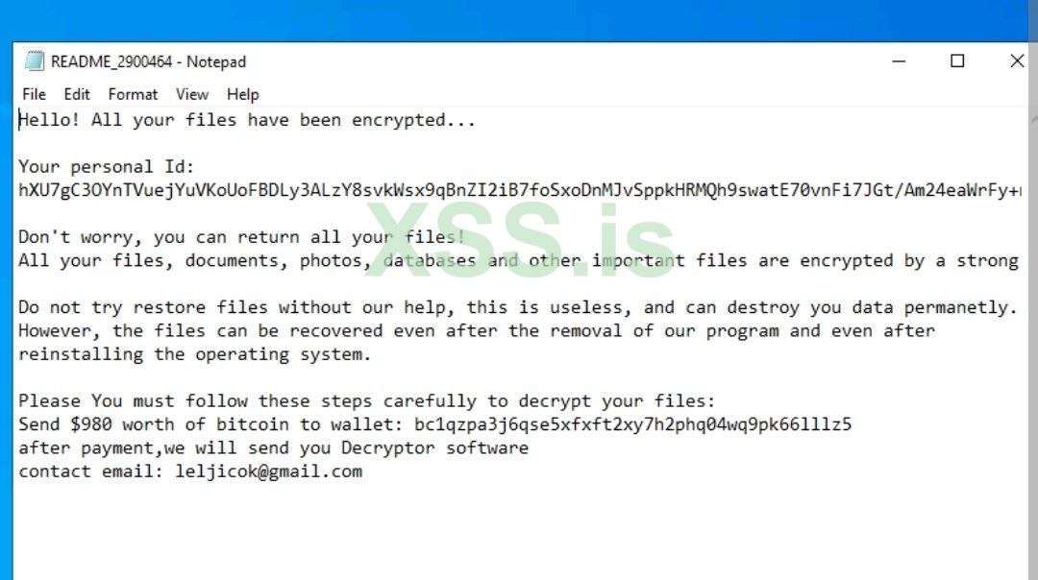Click the leljicok@gmail.com contact email text
The width and height of the screenshot is (1038, 580).
point(269,471)
